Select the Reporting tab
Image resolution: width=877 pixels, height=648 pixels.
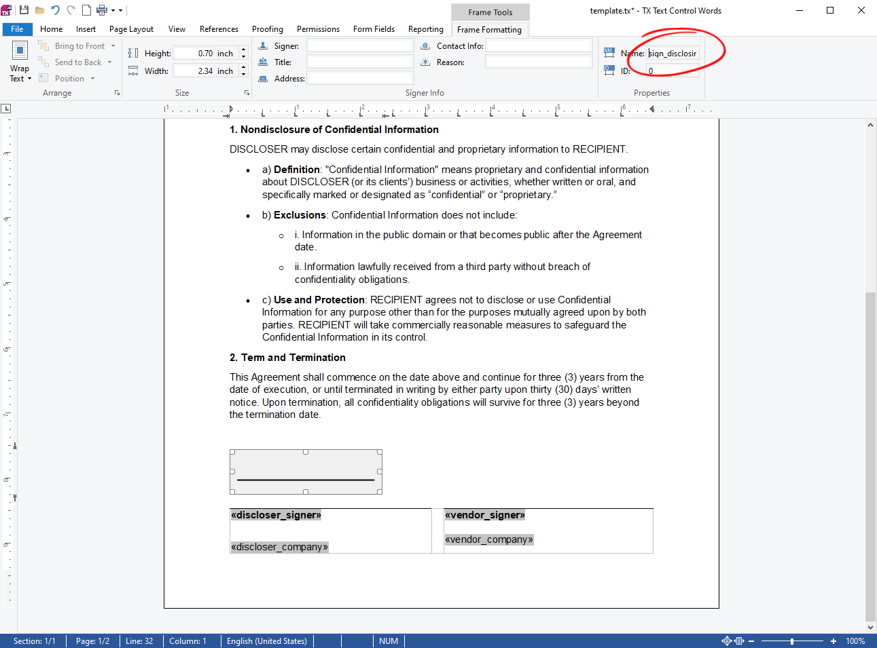coord(425,29)
